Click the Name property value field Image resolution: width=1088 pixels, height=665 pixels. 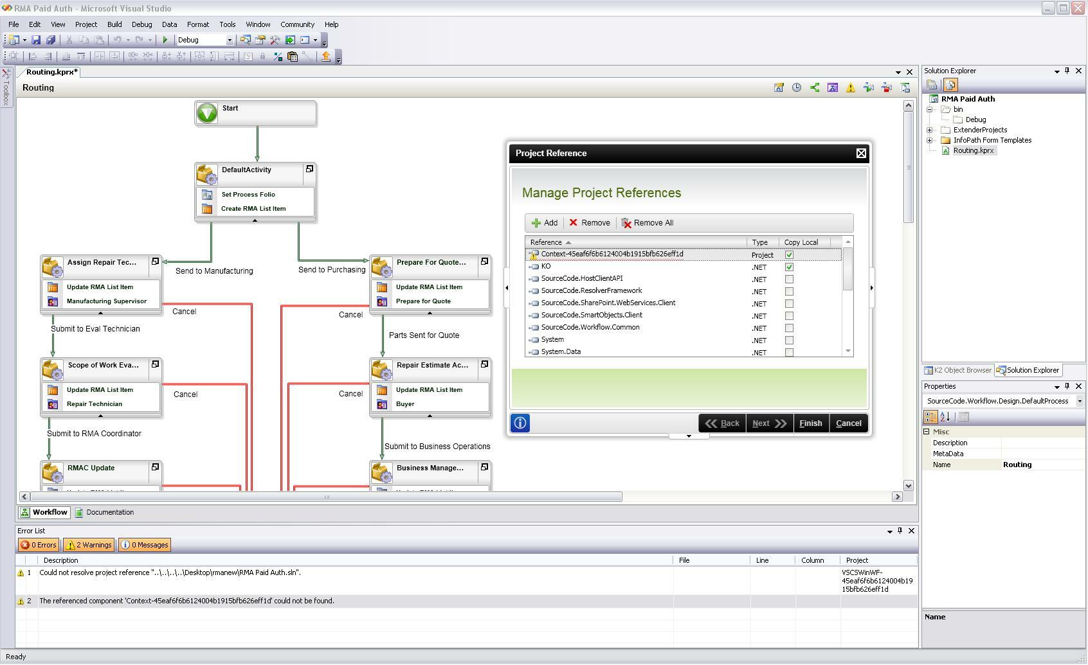tap(1042, 465)
